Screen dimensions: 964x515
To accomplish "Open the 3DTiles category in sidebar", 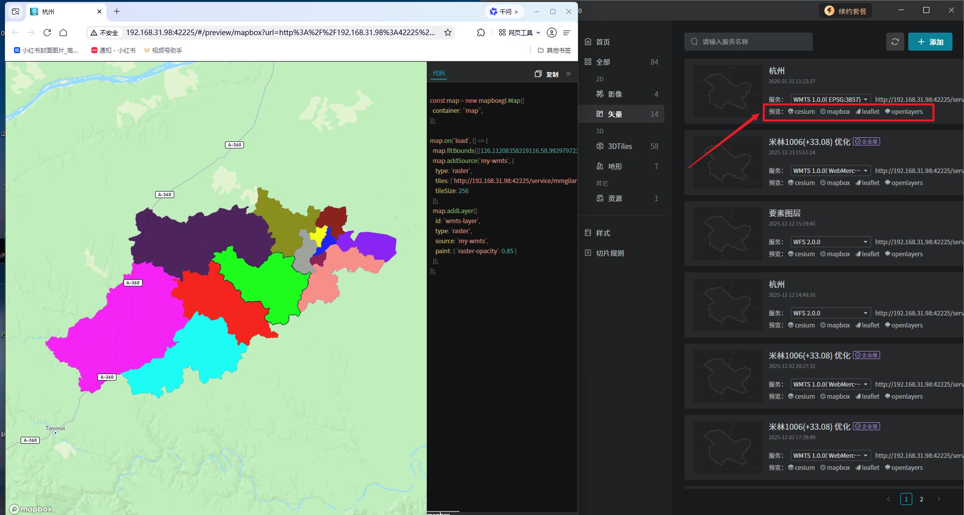I will click(x=620, y=146).
